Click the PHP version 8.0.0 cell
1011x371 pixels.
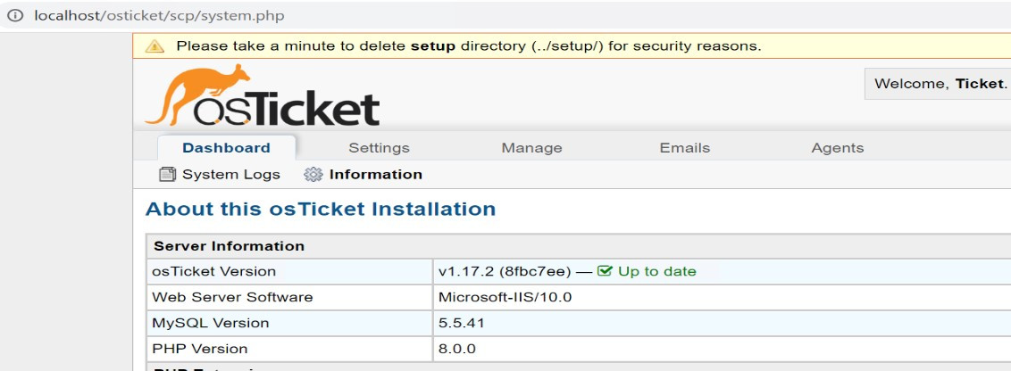[457, 349]
